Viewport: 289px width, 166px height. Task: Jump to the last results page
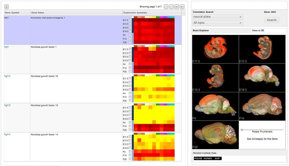tap(182, 7)
